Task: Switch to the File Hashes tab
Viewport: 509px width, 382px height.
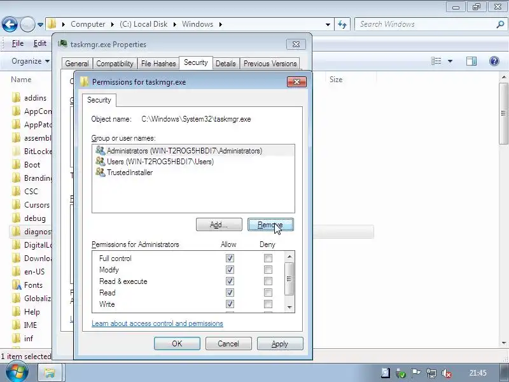Action: pyautogui.click(x=158, y=63)
